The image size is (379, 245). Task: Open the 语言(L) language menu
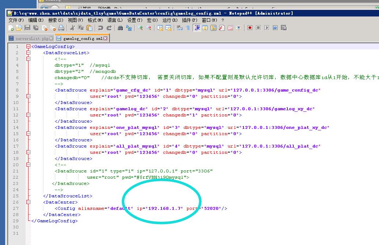point(115,20)
